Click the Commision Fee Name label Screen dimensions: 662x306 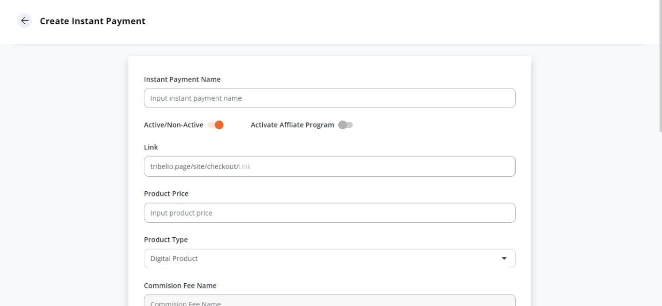pos(180,285)
